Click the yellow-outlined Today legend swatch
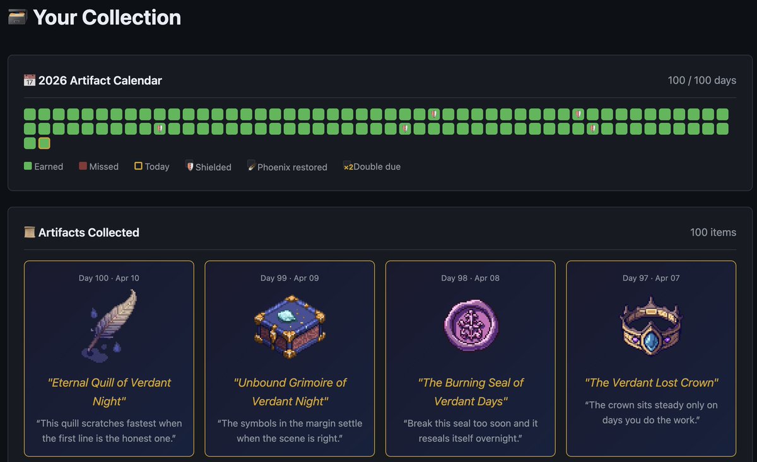This screenshot has height=462, width=757. [138, 166]
